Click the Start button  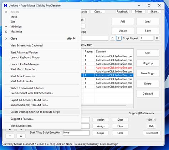tap(148, 53)
